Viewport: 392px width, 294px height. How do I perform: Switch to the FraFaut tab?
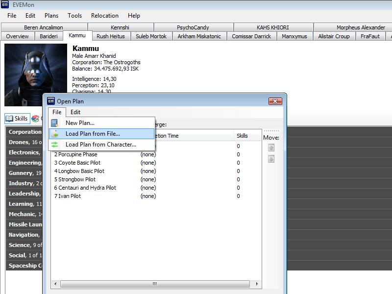coord(370,36)
